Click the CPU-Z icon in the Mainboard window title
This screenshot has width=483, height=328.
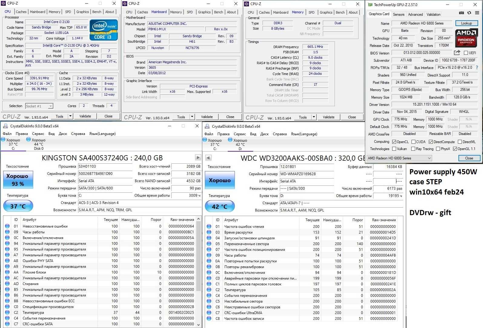(x=125, y=4)
